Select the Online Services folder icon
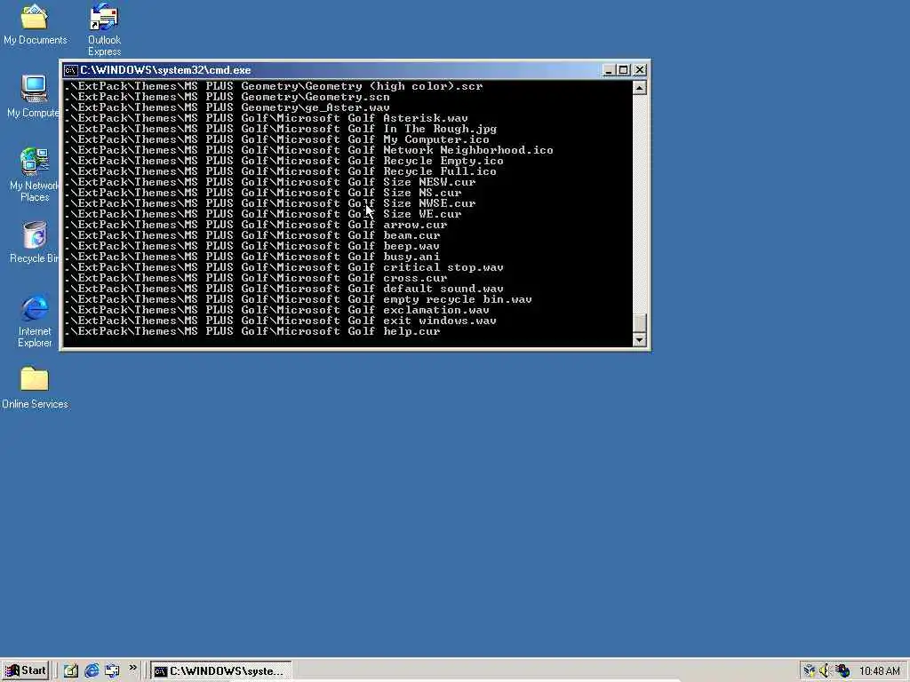 click(35, 387)
